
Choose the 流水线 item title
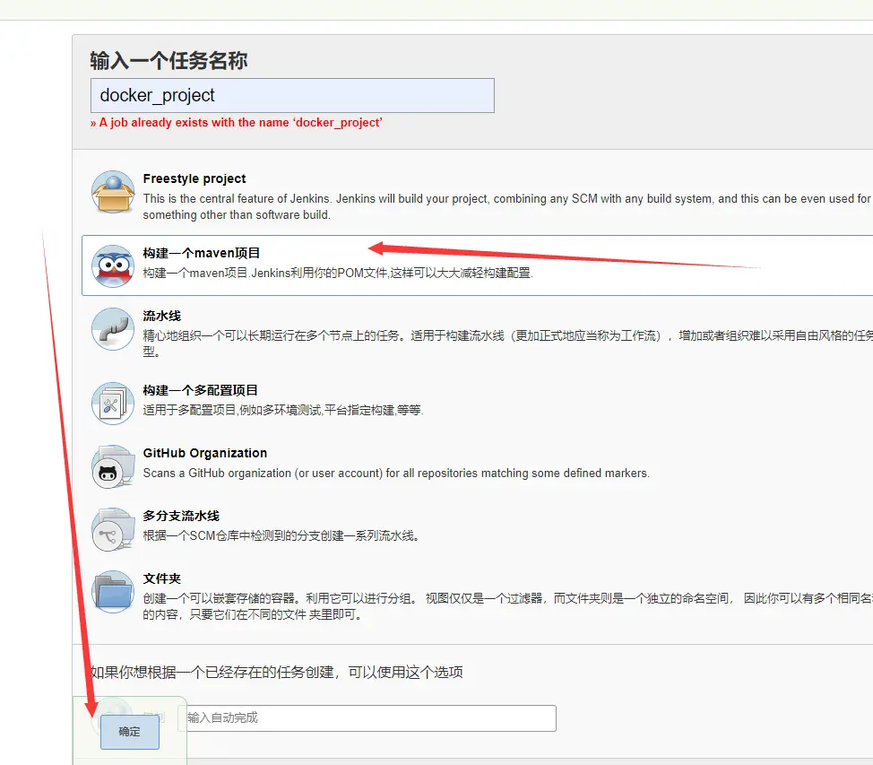point(162,316)
